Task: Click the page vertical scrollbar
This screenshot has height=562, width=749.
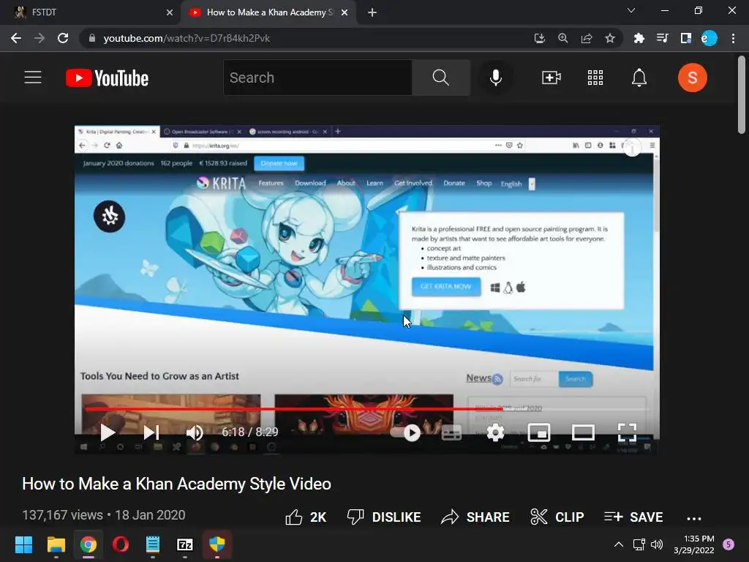Action: coord(742,96)
